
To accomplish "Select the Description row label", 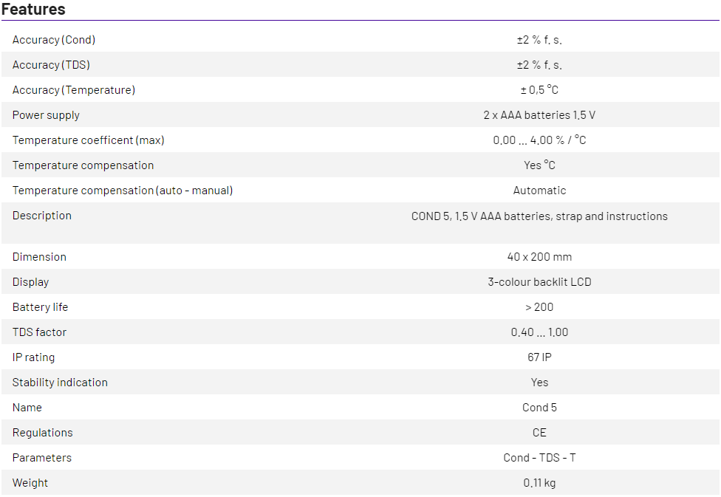I will click(x=42, y=216).
